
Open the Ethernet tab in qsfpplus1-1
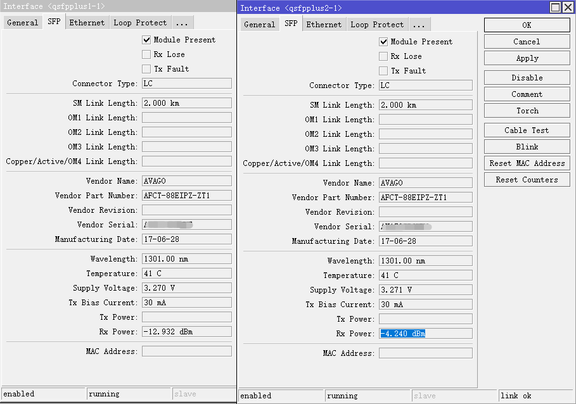87,23
